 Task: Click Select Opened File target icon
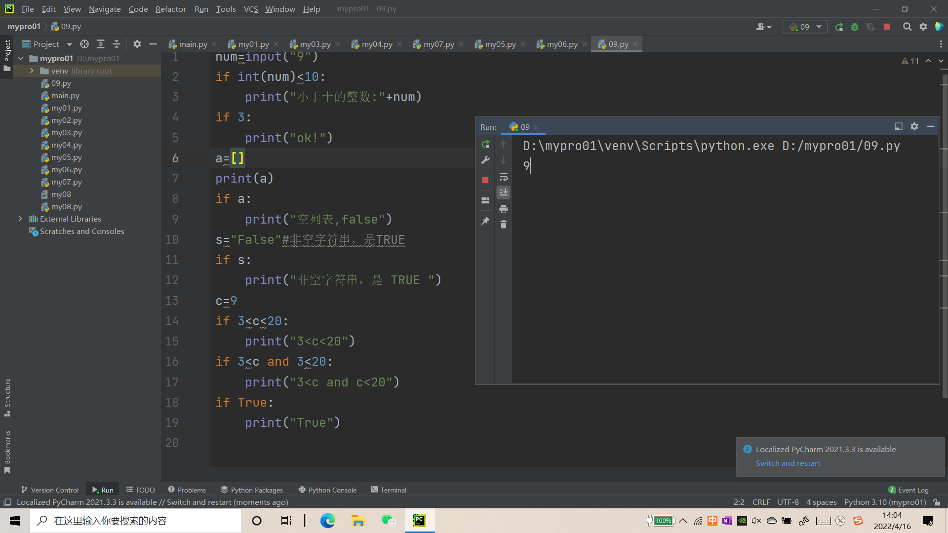[x=84, y=44]
